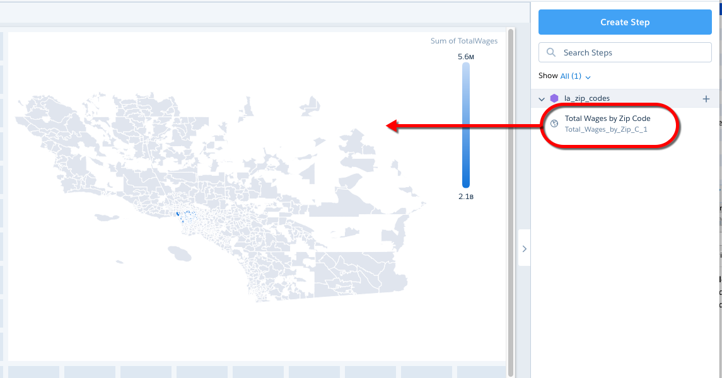
Task: Click the purple la_zip_codes dataset icon
Action: click(x=554, y=98)
